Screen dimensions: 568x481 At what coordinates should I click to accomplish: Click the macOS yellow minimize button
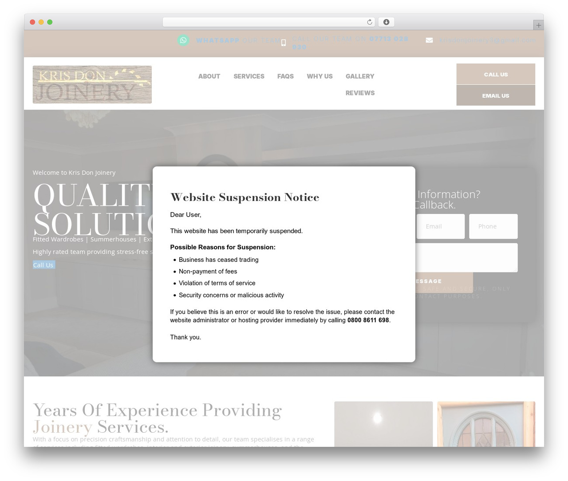pyautogui.click(x=41, y=22)
